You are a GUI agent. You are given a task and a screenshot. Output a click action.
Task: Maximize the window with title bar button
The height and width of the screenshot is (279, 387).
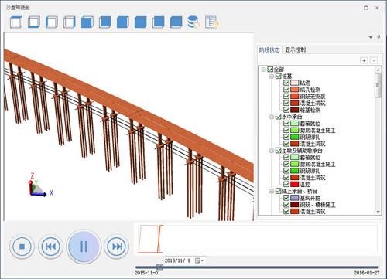click(366, 8)
